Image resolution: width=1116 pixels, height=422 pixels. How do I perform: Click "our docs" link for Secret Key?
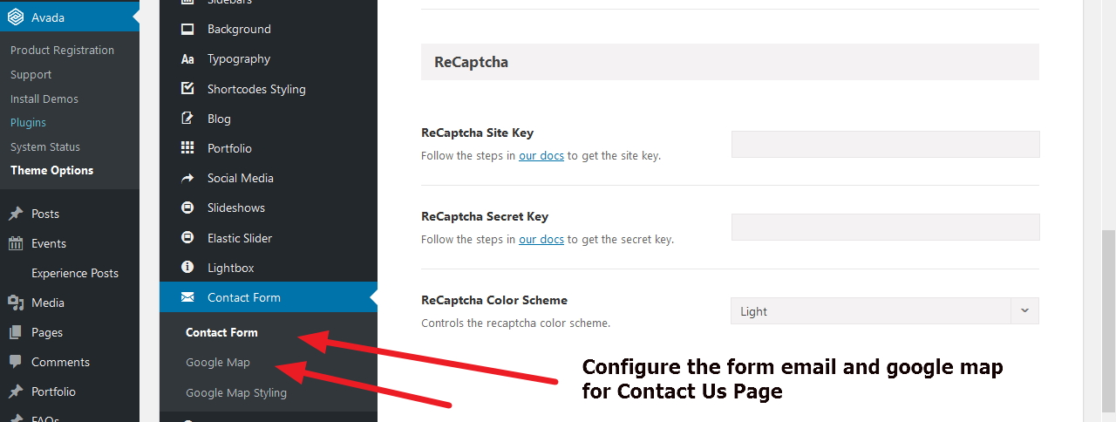click(541, 239)
